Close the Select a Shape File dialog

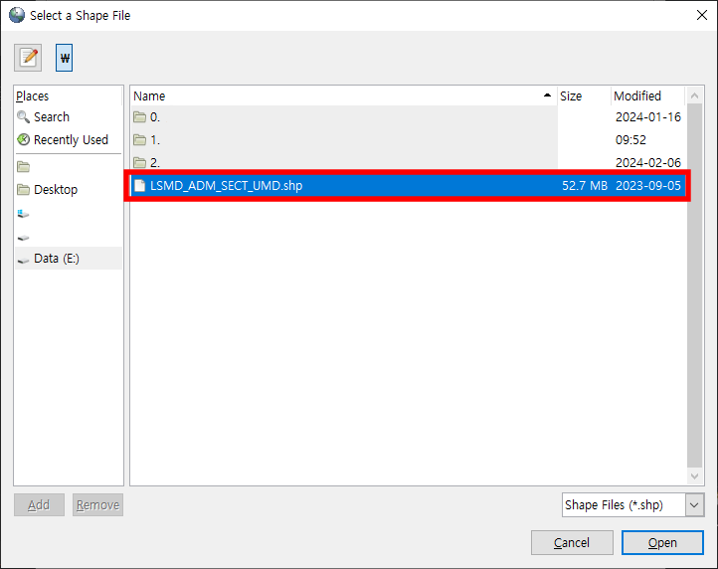coord(701,15)
